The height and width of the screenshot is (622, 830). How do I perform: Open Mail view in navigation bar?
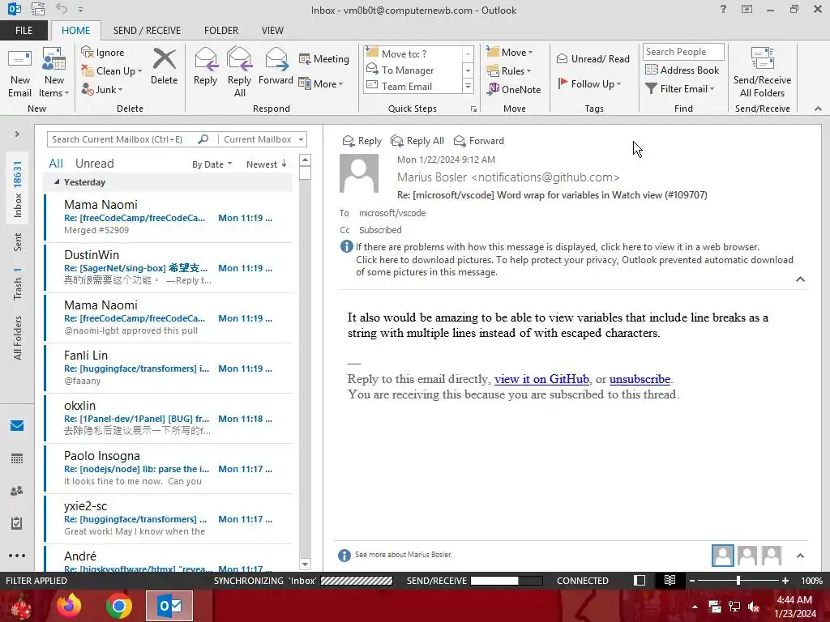click(17, 426)
